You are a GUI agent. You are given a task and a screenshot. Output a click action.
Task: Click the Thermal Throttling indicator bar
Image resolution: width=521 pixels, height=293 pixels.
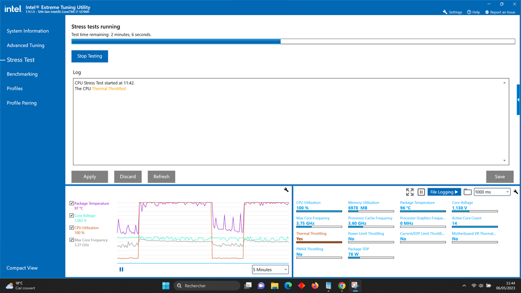pos(319,242)
